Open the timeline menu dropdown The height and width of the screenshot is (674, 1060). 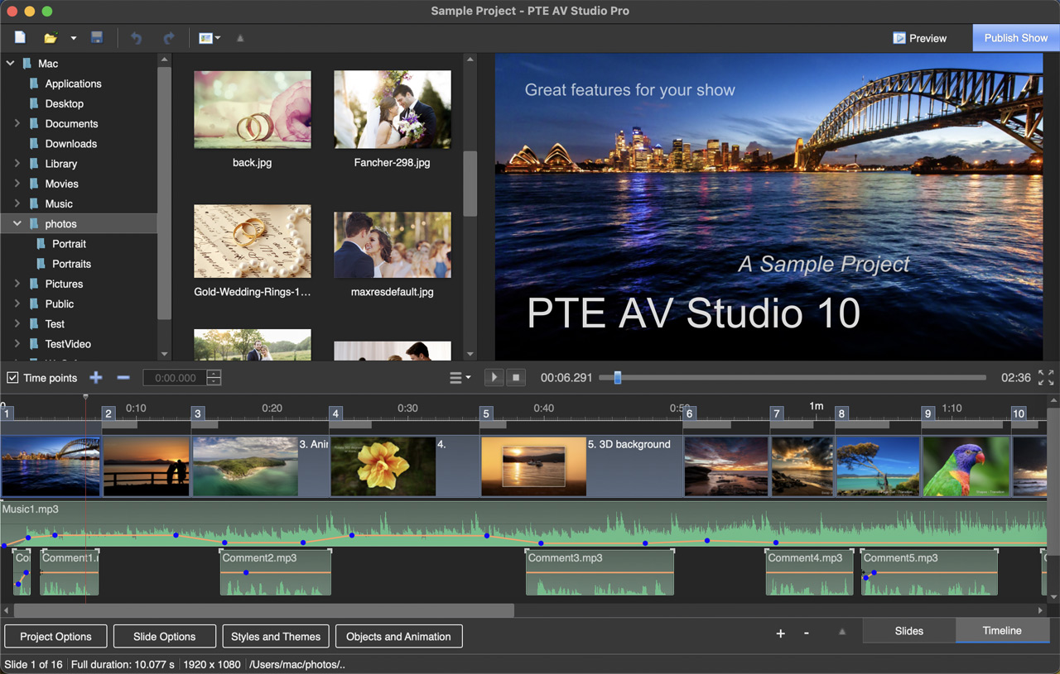(460, 378)
